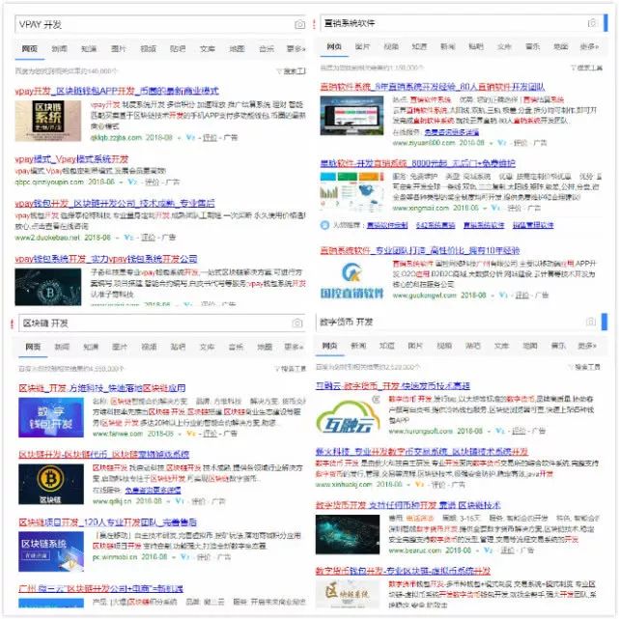Click qbpc.qinziyoupin.com green URL text
The height and width of the screenshot is (619, 619).
[49, 182]
